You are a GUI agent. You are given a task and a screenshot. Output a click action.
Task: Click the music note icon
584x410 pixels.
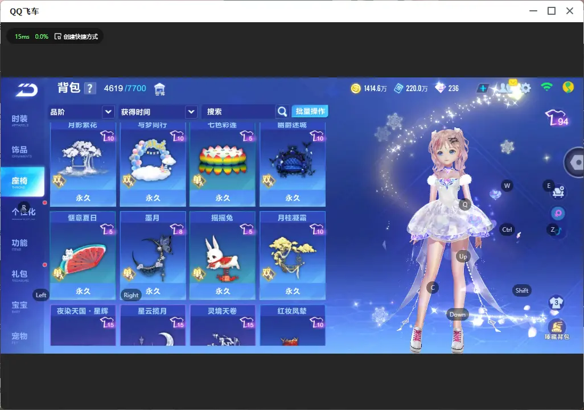tap(559, 231)
